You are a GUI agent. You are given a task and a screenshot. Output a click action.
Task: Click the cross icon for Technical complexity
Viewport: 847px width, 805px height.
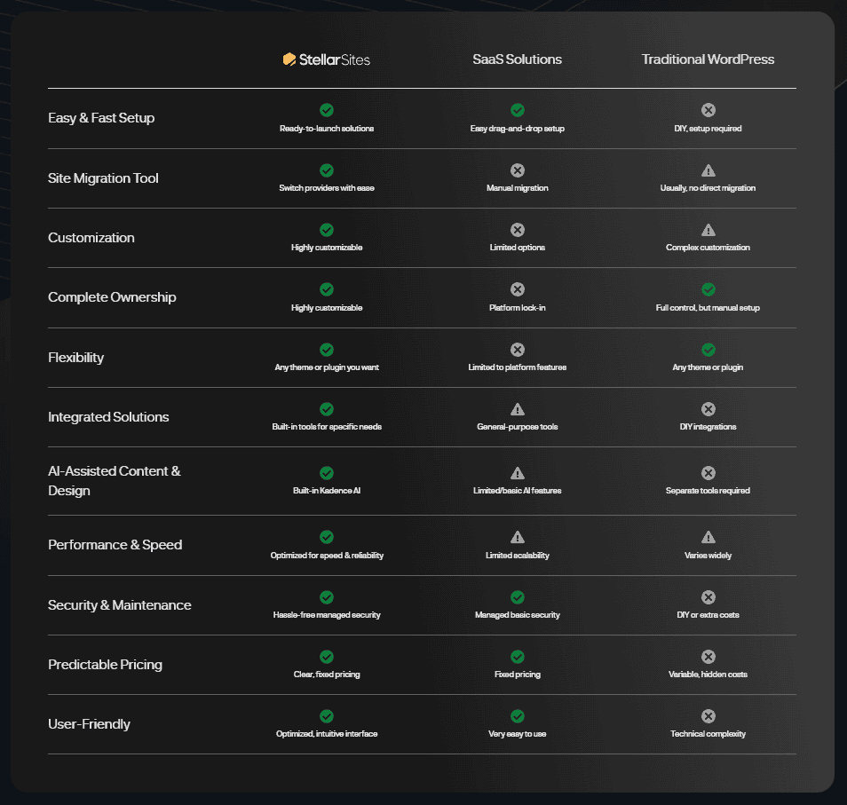point(708,715)
